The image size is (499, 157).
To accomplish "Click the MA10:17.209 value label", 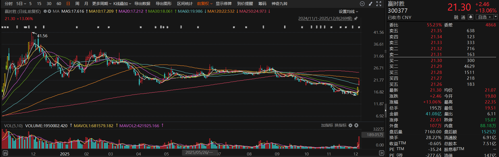I will tap(101, 11).
